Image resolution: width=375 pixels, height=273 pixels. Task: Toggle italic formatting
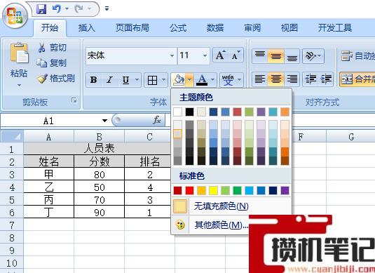[x=110, y=80]
